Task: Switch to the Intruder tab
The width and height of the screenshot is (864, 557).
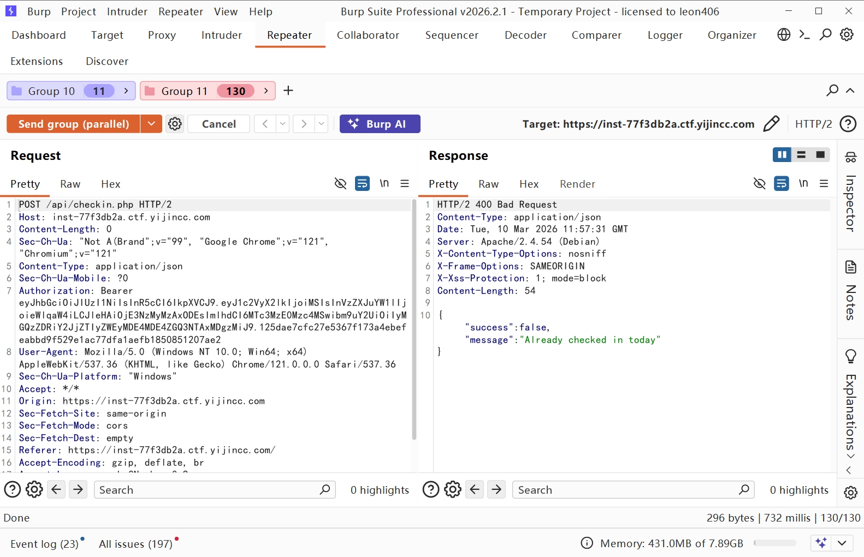Action: click(221, 35)
